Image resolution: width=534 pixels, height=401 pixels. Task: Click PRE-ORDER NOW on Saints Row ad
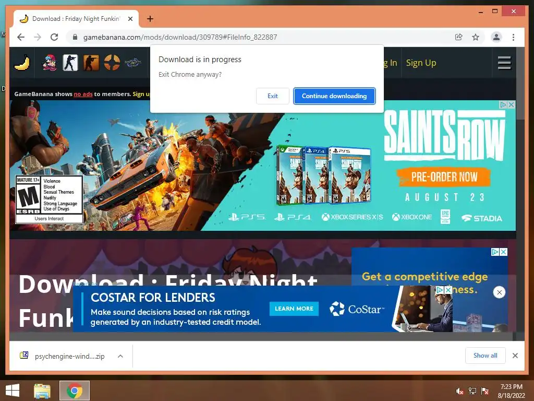[x=444, y=177]
